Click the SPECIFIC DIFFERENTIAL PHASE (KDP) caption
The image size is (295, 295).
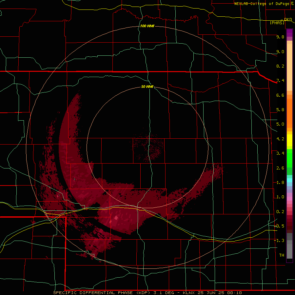[102, 293]
